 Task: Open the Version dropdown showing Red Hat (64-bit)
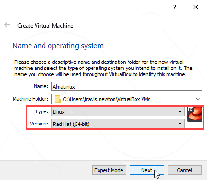point(118,124)
